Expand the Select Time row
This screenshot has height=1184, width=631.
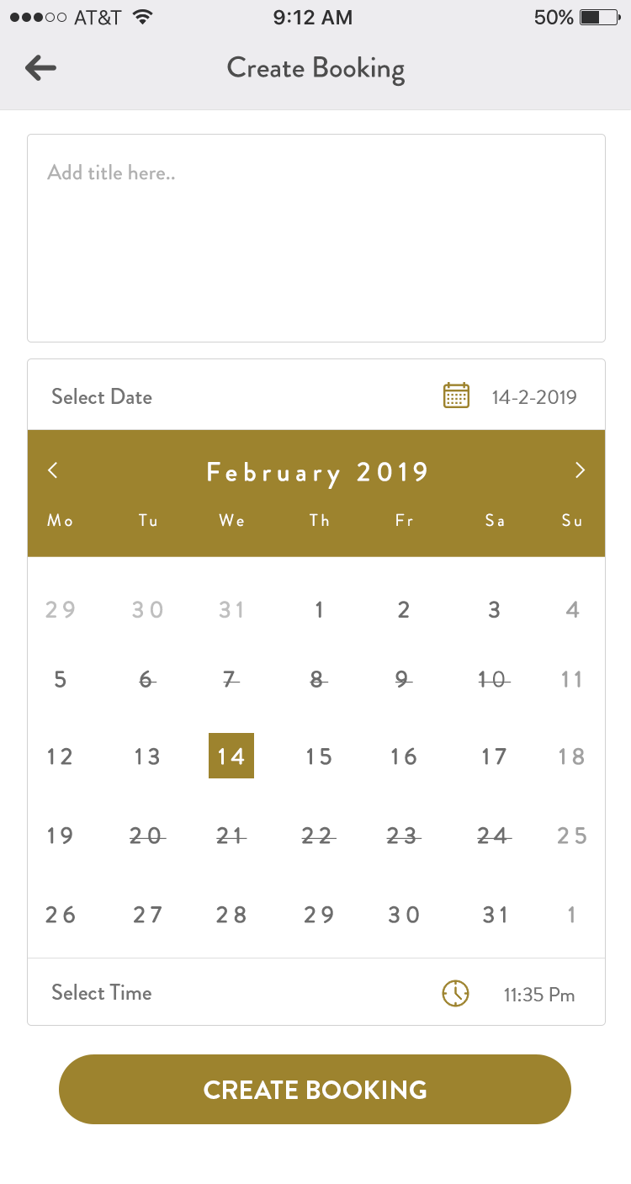102,993
